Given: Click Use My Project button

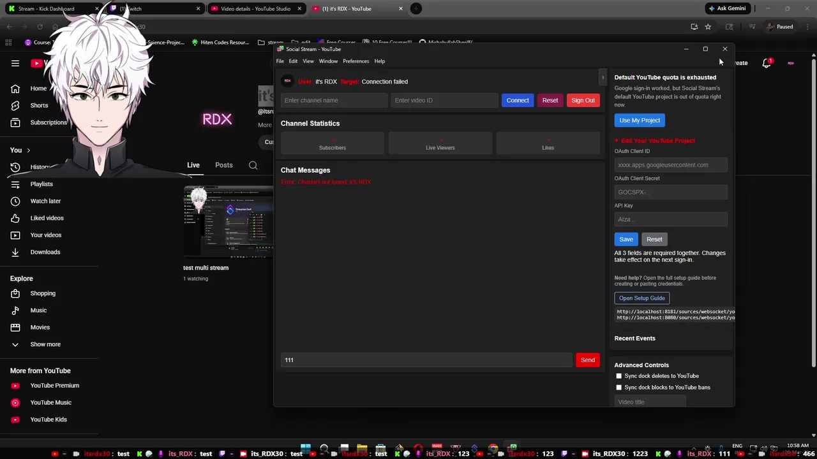Looking at the screenshot, I should coord(640,120).
